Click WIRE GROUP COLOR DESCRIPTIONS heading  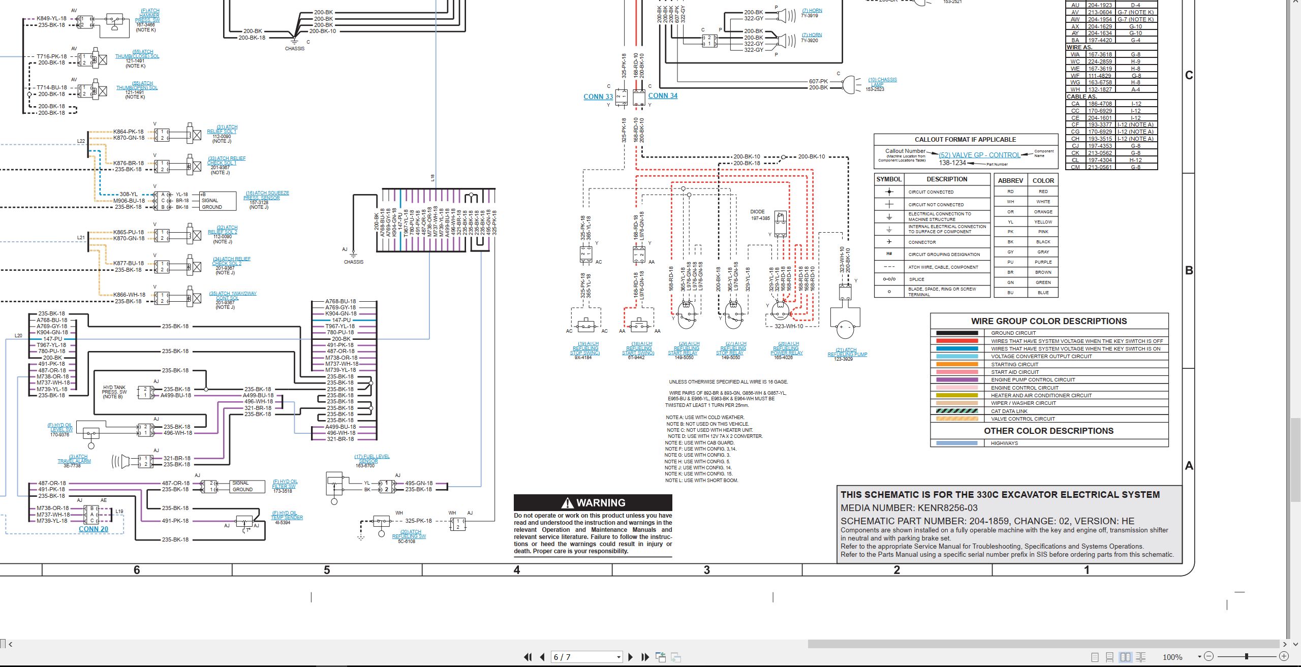pyautogui.click(x=1049, y=321)
